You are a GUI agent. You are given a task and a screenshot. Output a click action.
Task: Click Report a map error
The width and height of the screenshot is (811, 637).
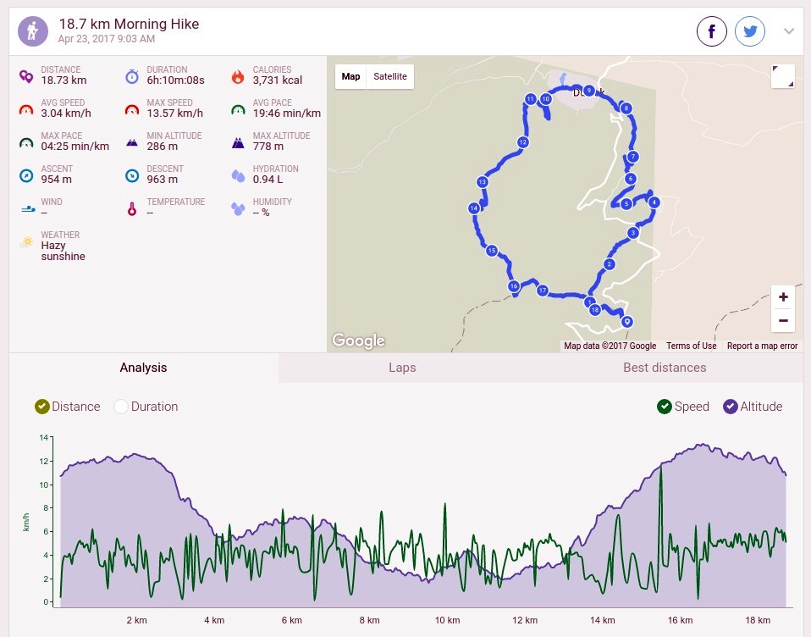point(762,346)
